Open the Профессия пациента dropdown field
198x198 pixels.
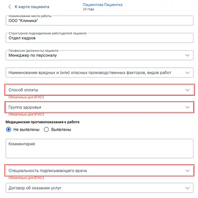coord(99,55)
